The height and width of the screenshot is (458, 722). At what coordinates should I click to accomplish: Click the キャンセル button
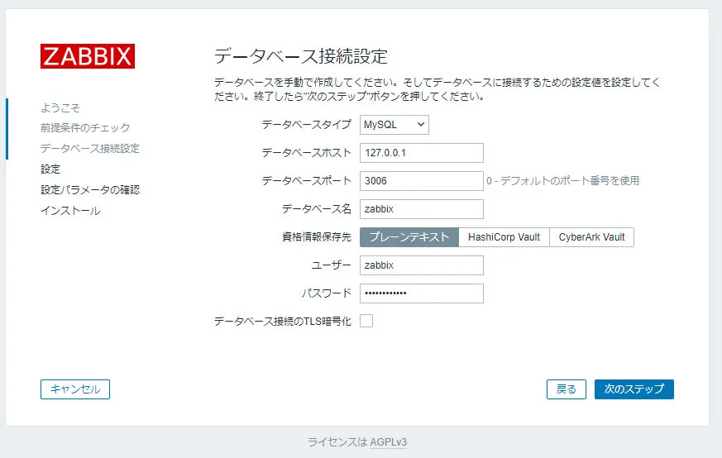pyautogui.click(x=75, y=389)
